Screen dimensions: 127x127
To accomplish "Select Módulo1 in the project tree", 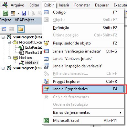I will 32,63.
